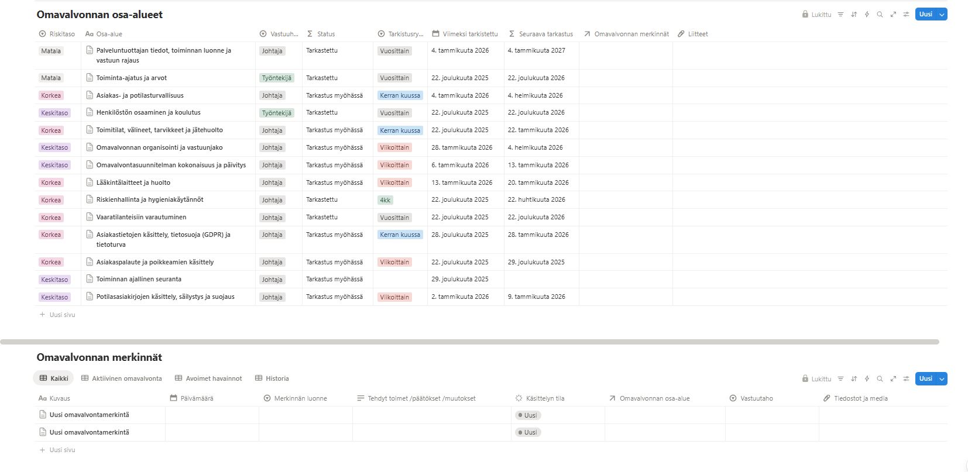Expand Uusi dropdown arrow in osa-alueet

(x=942, y=15)
